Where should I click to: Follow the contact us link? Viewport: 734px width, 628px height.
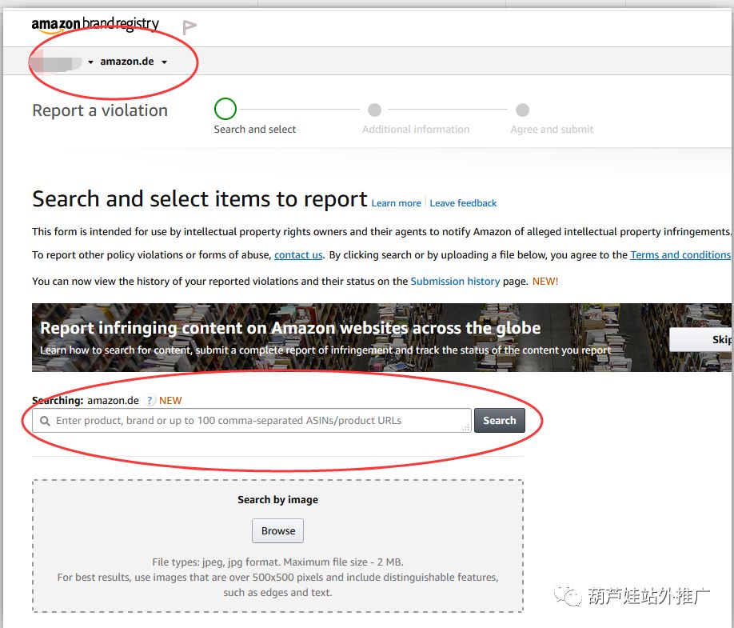[298, 254]
